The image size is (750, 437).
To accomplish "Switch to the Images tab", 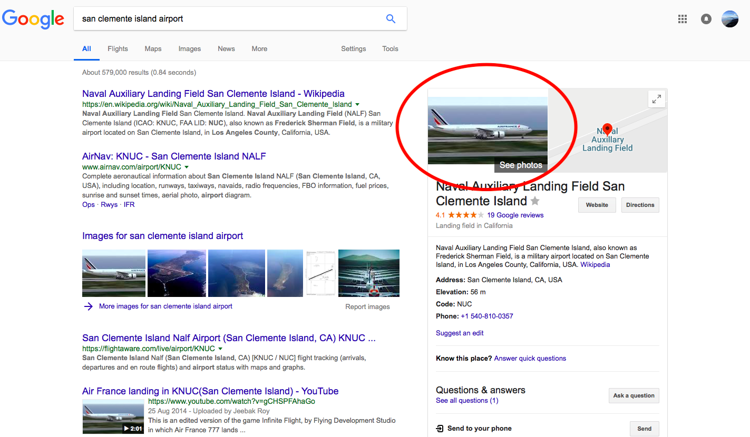I will 190,48.
